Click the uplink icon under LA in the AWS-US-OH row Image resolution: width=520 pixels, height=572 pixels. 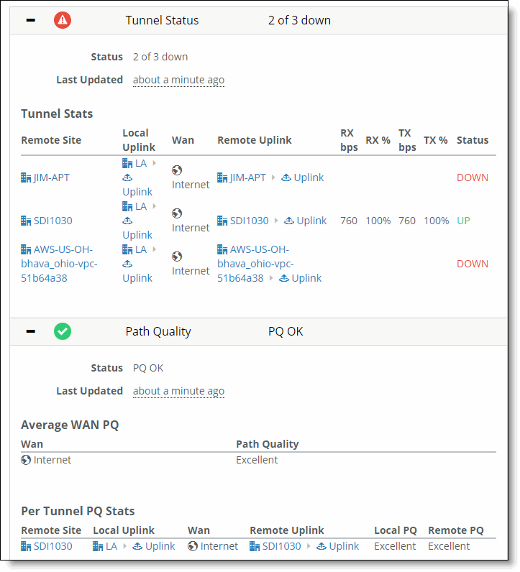coord(127,264)
